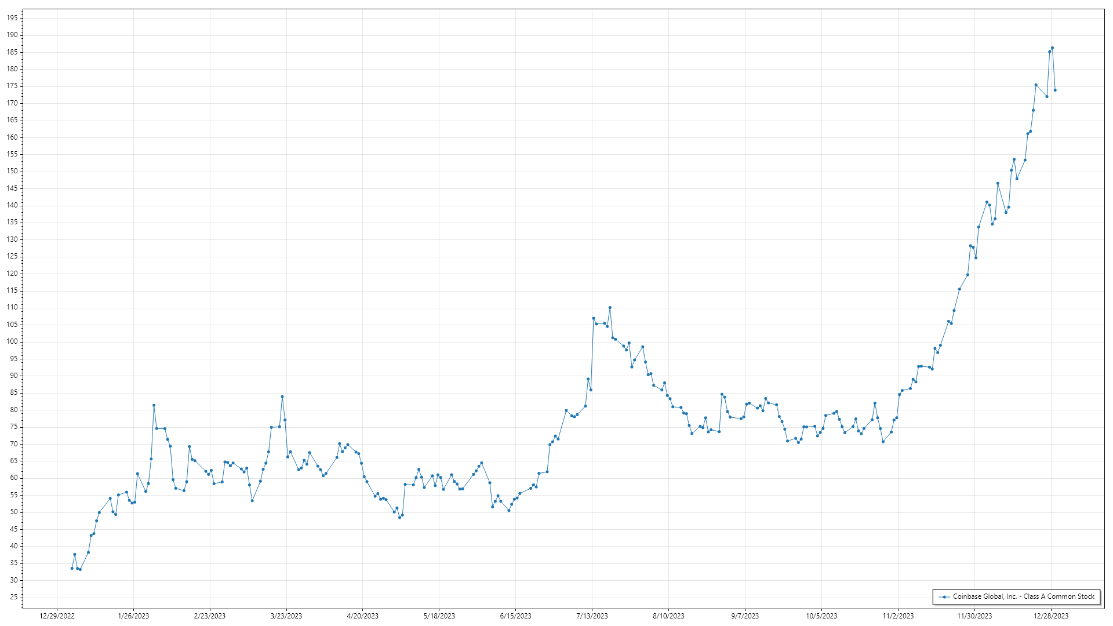Screen dimensions: 1113x626
Task: Click the first data point of the series
Action: click(72, 568)
